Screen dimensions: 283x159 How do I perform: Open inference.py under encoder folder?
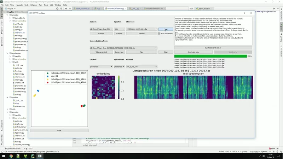pyautogui.click(x=19, y=33)
